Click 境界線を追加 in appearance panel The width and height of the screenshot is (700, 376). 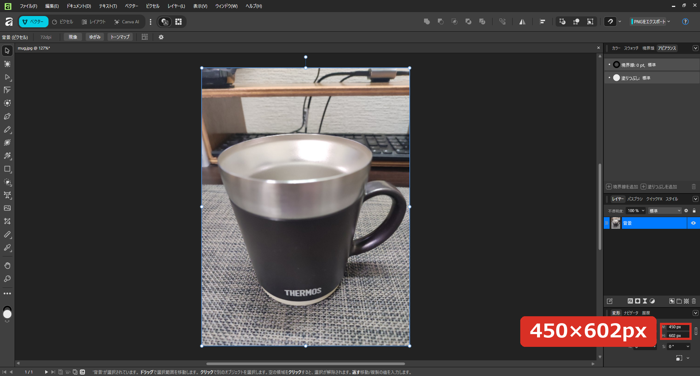622,187
